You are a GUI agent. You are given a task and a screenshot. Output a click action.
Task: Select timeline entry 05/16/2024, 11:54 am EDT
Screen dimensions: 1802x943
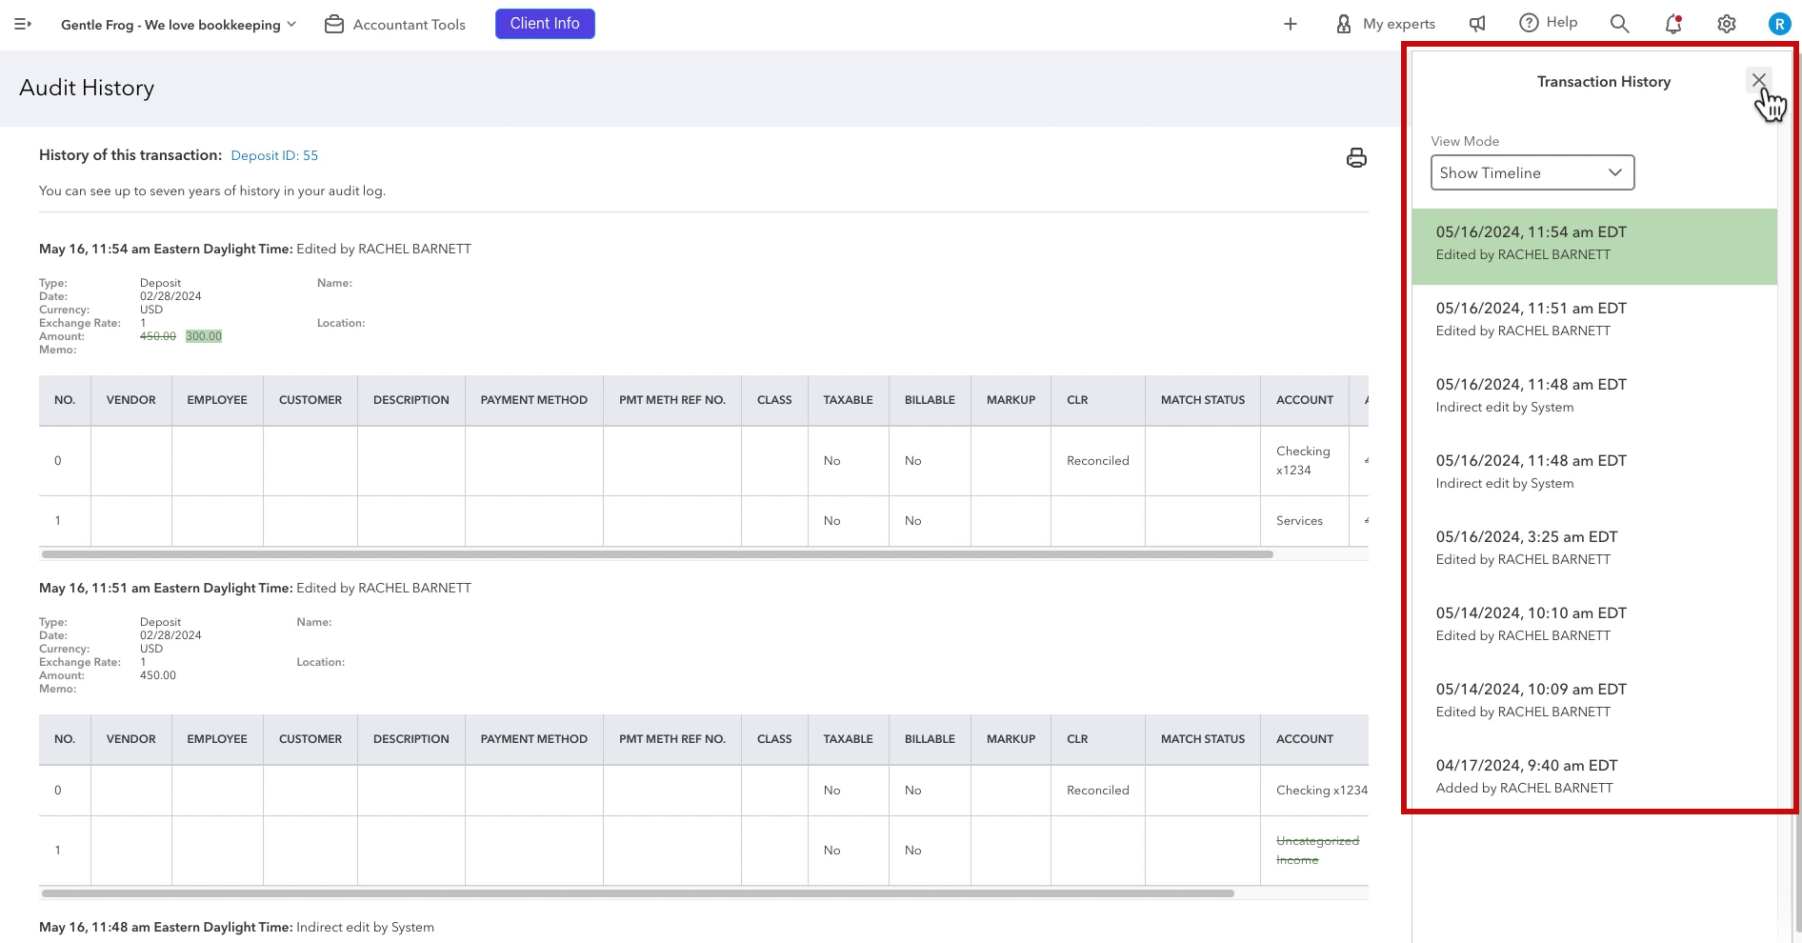[1594, 246]
